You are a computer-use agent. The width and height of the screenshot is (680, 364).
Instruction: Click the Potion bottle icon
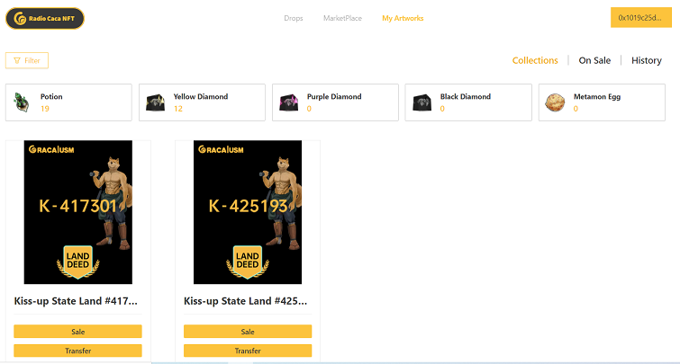[23, 103]
